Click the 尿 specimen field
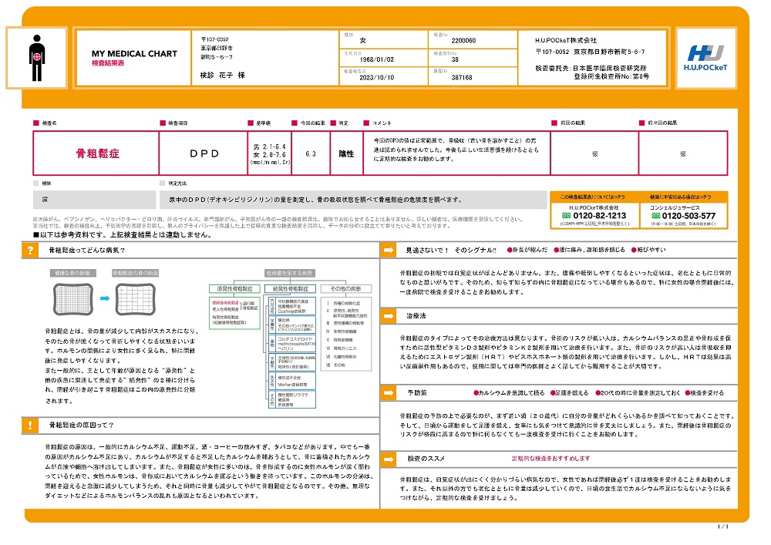This screenshot has width=771, height=545. pos(94,200)
